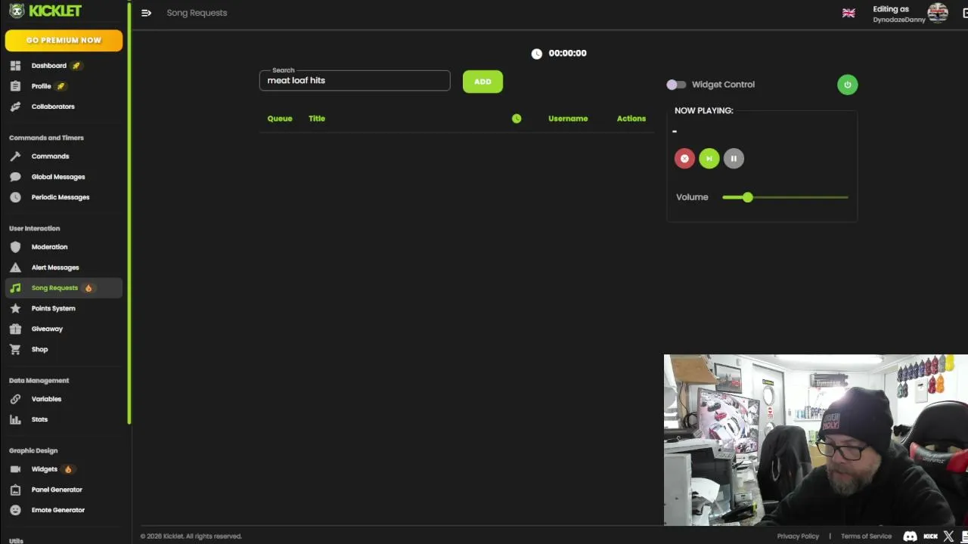Click the Username column header
Viewport: 968px width, 544px height.
pos(568,119)
